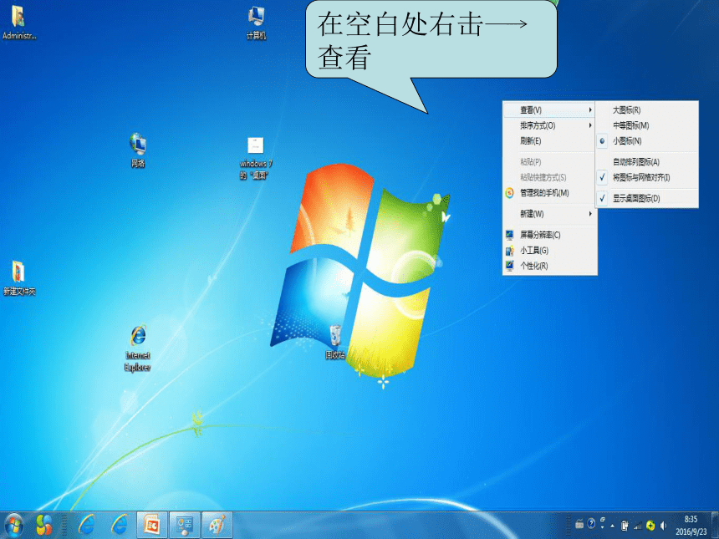Switch to Paint in the taskbar
The height and width of the screenshot is (539, 719).
pyautogui.click(x=217, y=525)
